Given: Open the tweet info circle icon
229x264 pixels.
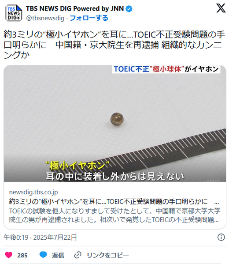Looking at the screenshot, I should (x=221, y=237).
